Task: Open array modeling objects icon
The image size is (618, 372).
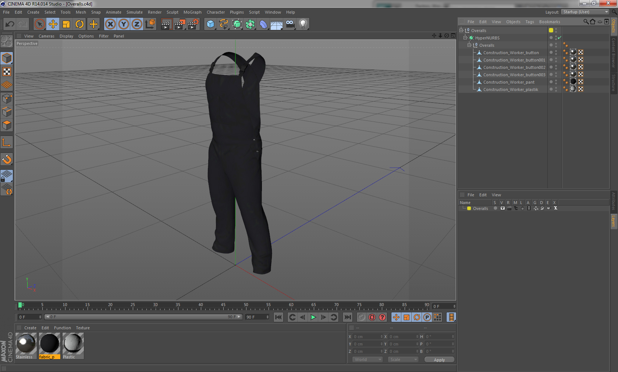Action: click(250, 24)
